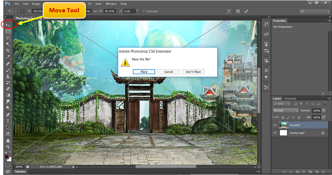The width and height of the screenshot is (332, 175).
Task: Open the Kind filter dropdown
Action: (x=281, y=104)
